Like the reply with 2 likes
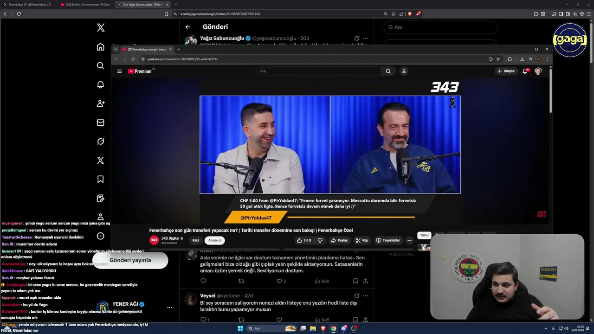Viewport: 594px width, 334px height. tap(281, 281)
